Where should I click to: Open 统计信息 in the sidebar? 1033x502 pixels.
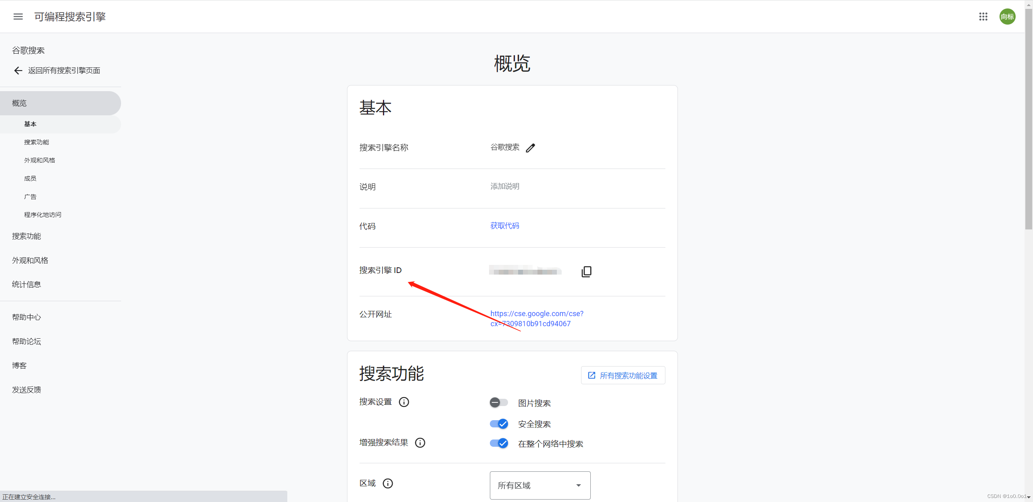coord(27,285)
